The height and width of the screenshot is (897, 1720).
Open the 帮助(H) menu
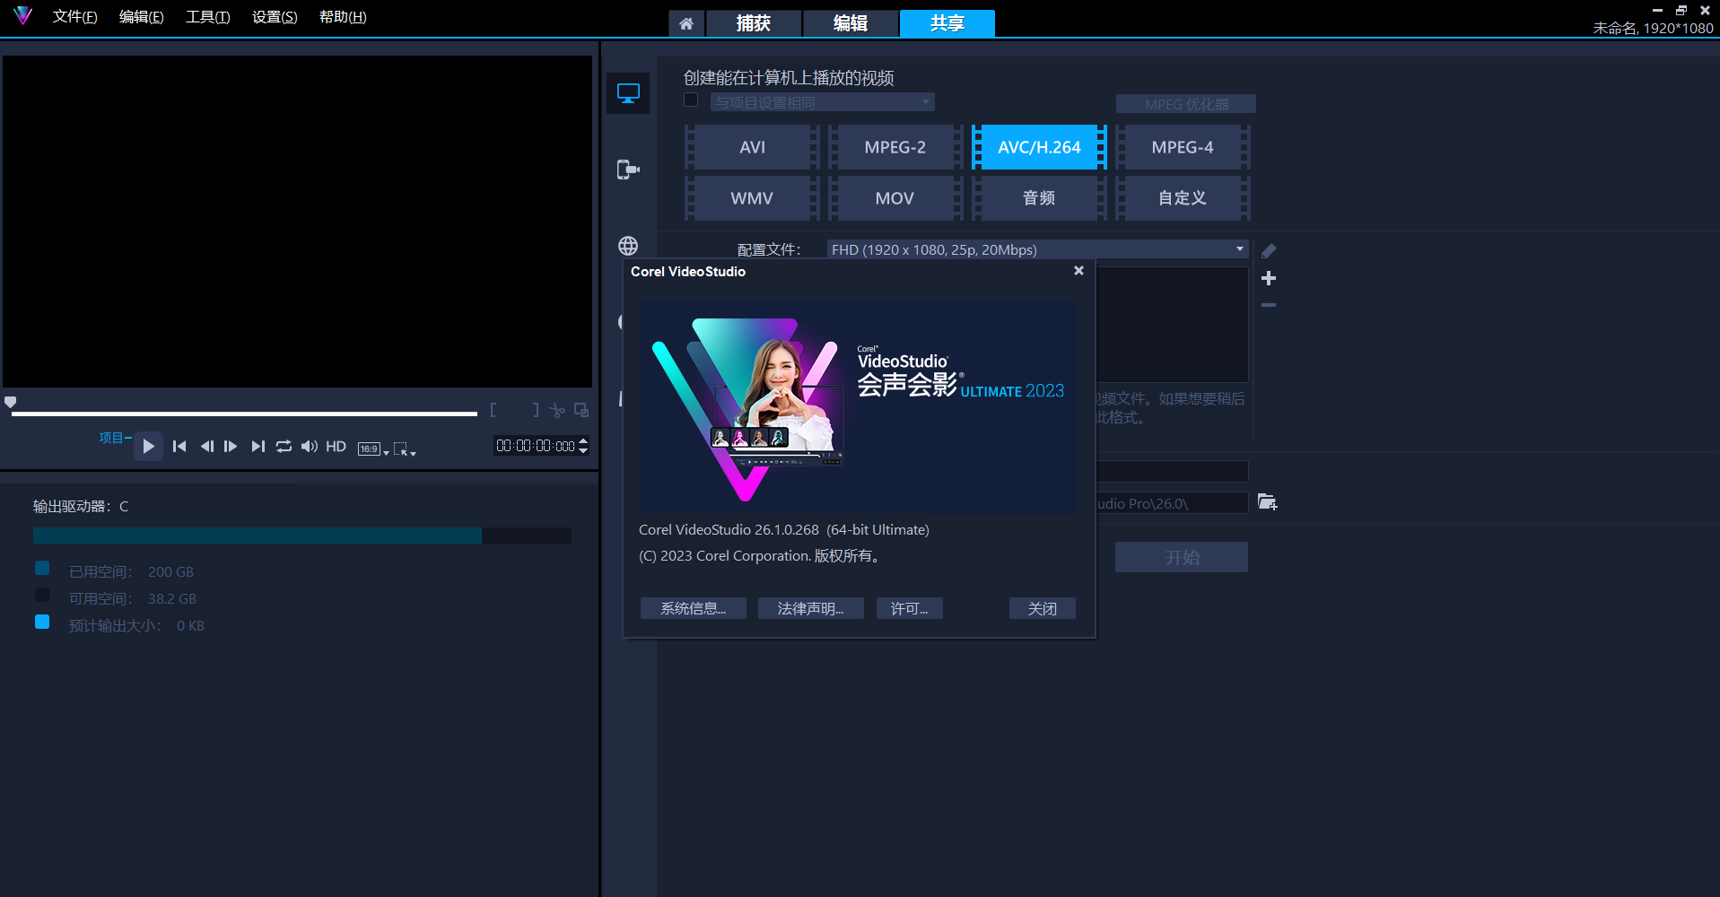coord(343,17)
